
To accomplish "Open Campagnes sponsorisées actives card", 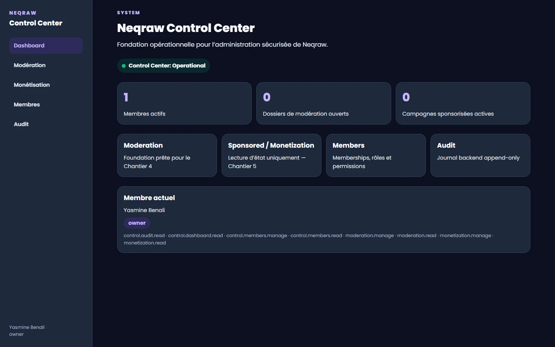I will coord(463,103).
